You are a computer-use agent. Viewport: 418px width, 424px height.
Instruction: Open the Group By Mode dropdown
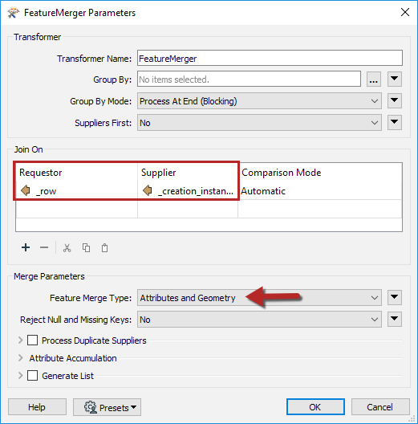[259, 101]
